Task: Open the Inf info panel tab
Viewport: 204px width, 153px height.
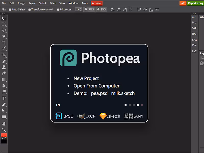Action: [x=194, y=17]
